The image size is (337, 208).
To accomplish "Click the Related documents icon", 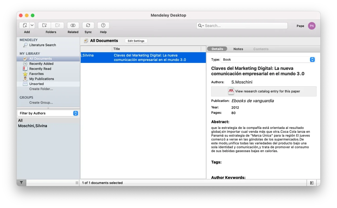I will [73, 25].
